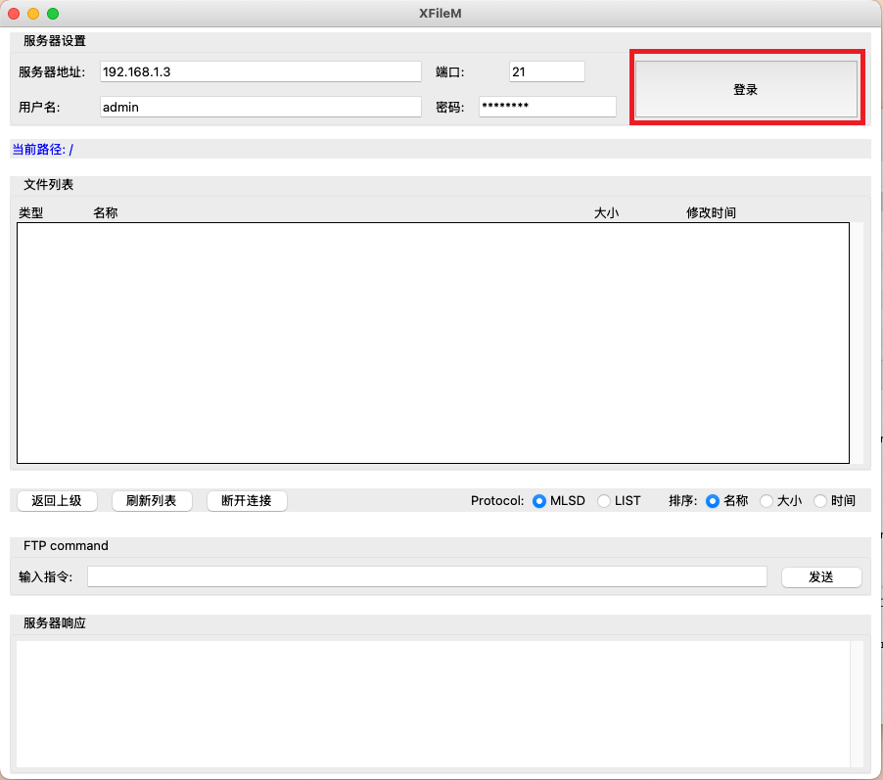Click the 登录 login button
The width and height of the screenshot is (883, 780).
point(746,89)
